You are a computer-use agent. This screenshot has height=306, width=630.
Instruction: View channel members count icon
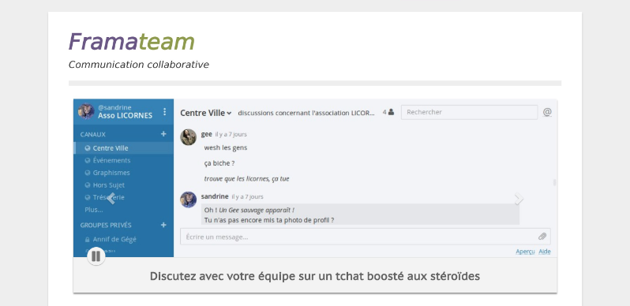388,113
